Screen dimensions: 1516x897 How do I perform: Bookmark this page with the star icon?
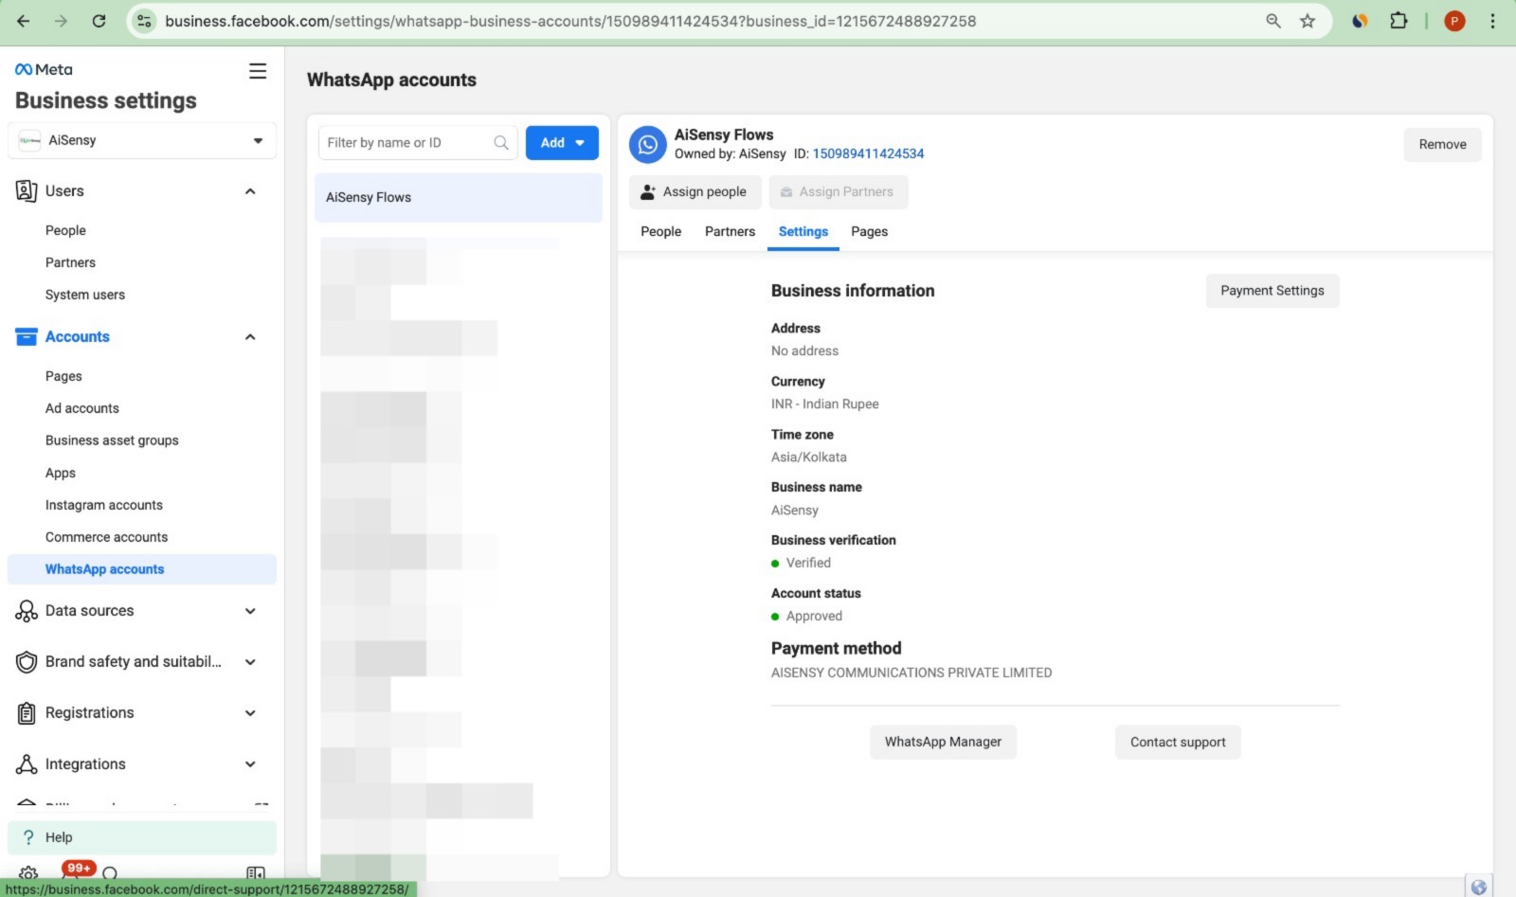coord(1308,21)
